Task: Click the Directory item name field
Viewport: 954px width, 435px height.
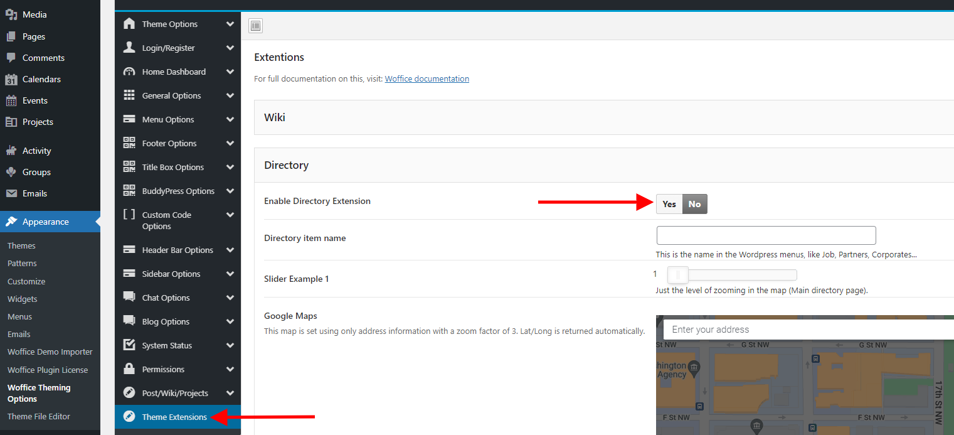Action: [x=766, y=235]
